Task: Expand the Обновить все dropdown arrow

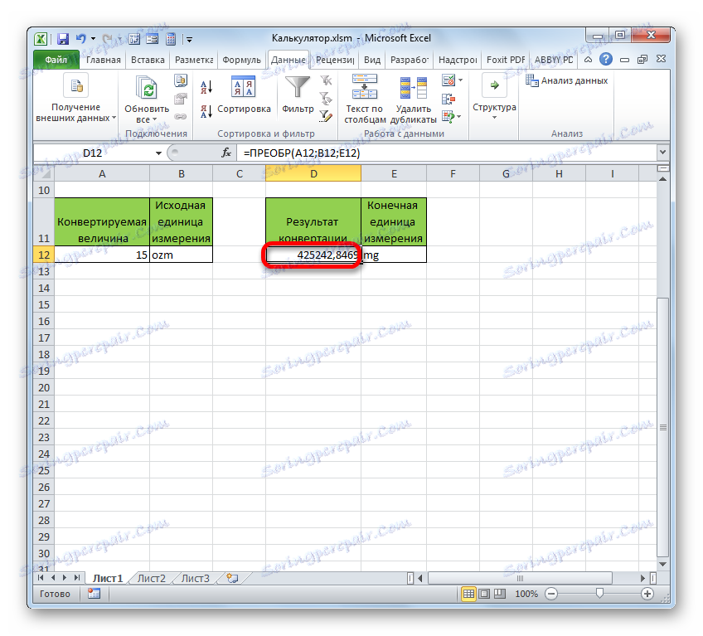Action: 155,119
